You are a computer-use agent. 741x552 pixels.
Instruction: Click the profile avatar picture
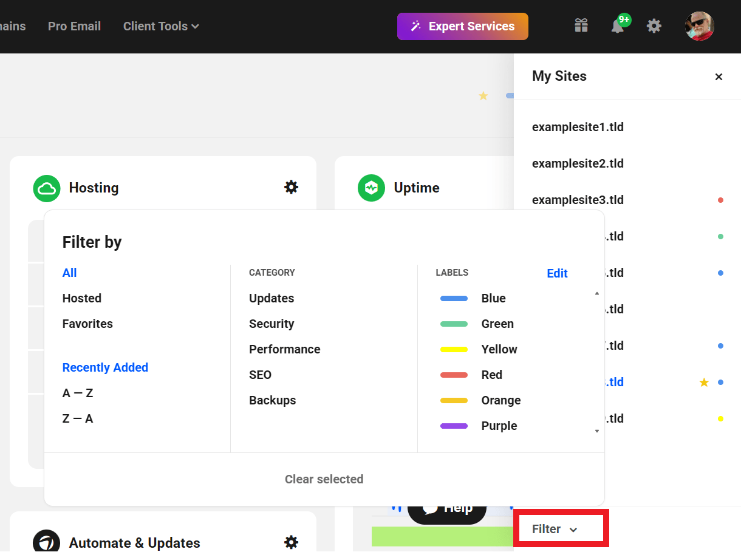pyautogui.click(x=699, y=26)
